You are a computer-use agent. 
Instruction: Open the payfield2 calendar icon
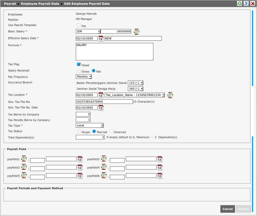pyautogui.click(x=160, y=159)
